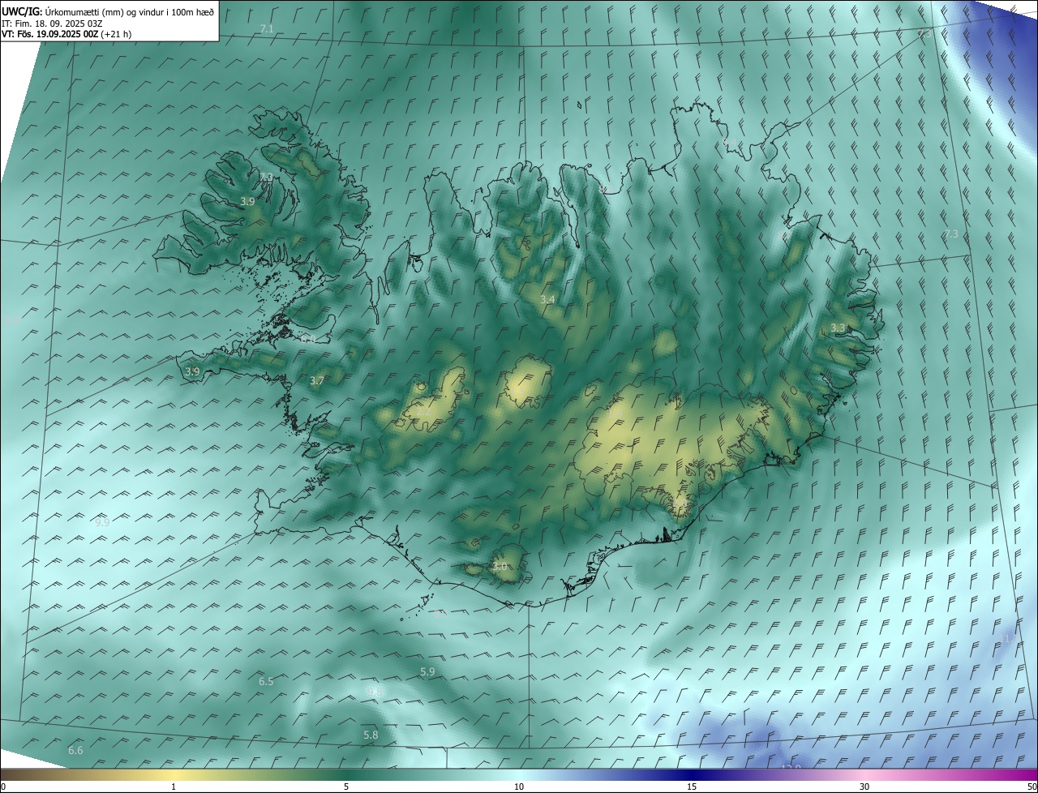
Task: Click the '5.9' value label on the map
Action: [x=427, y=672]
